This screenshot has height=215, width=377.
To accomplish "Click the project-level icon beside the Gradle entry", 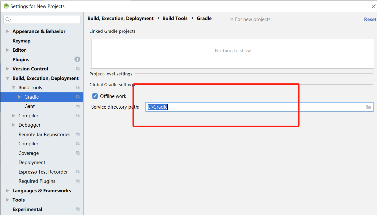I will [78, 97].
